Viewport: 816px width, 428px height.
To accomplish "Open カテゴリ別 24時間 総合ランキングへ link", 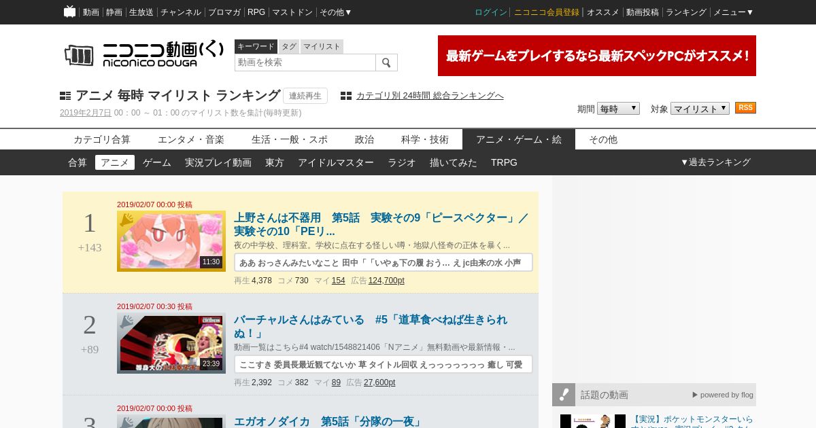I will coord(430,96).
